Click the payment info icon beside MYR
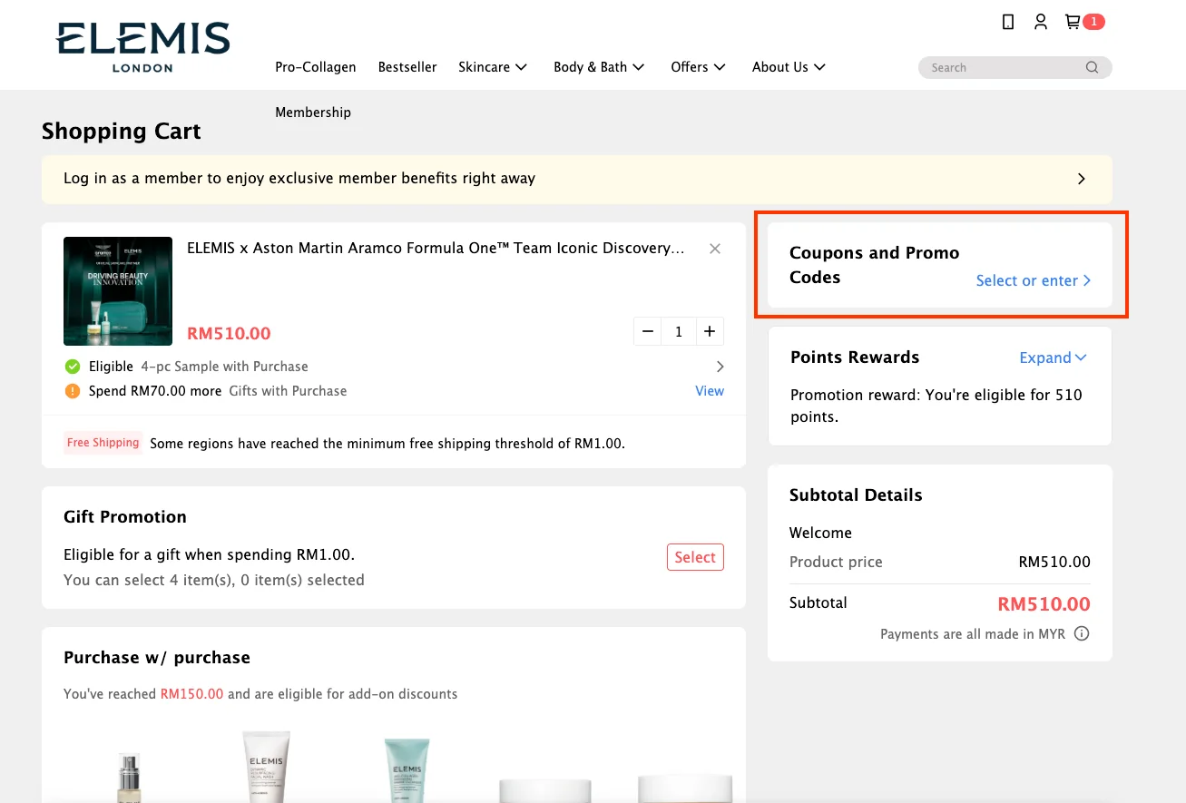 tap(1082, 633)
